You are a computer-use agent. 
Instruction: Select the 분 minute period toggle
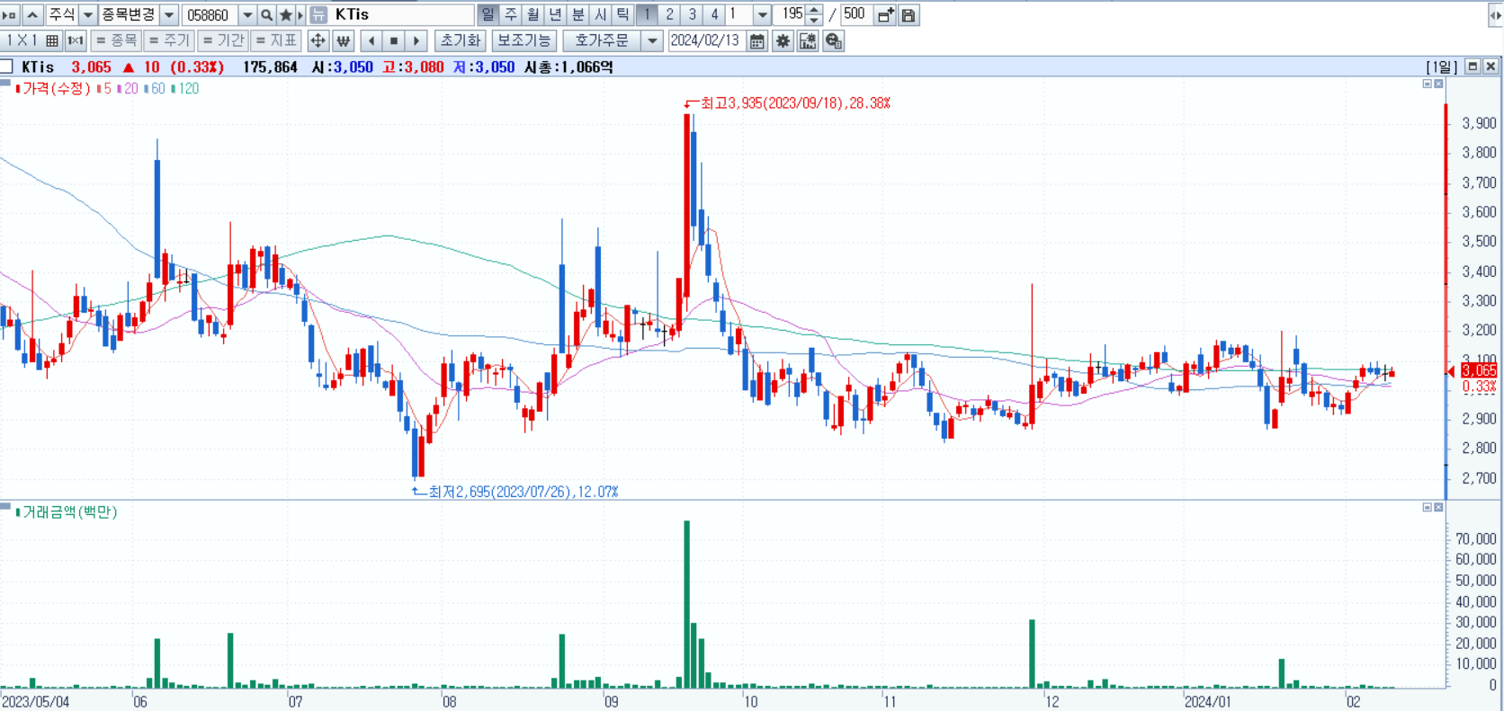[x=578, y=15]
